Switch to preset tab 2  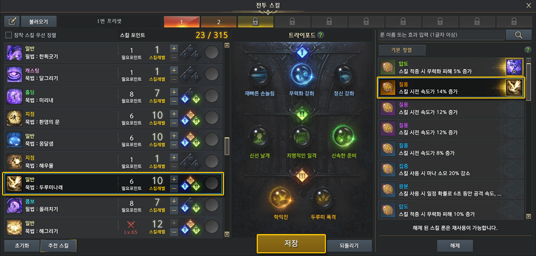[x=219, y=22]
